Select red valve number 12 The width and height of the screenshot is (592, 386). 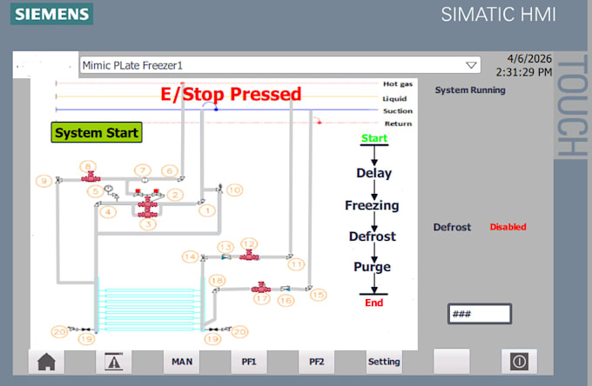(x=249, y=256)
